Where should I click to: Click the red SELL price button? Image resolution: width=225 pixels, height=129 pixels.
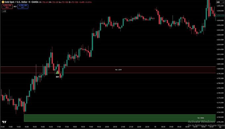coord(7,6)
